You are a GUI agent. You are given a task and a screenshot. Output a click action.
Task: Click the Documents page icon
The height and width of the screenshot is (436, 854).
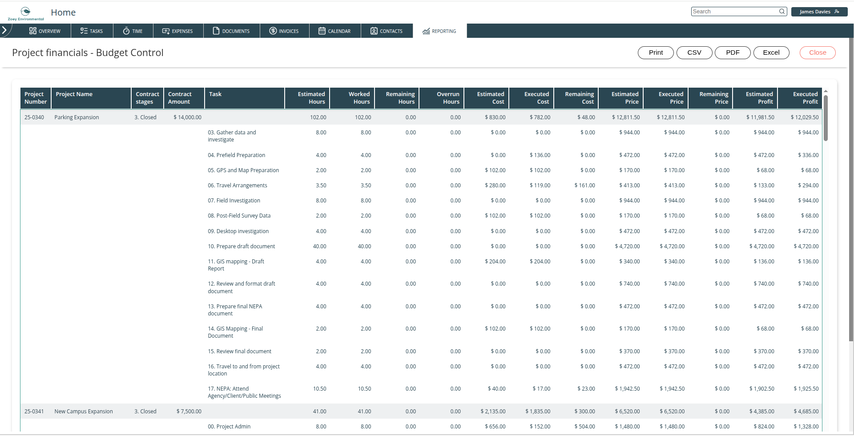point(216,31)
